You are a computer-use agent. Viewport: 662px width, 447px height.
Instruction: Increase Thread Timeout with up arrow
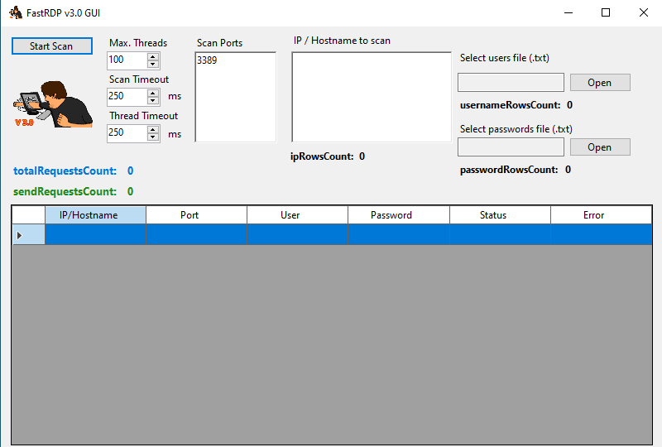click(x=153, y=129)
